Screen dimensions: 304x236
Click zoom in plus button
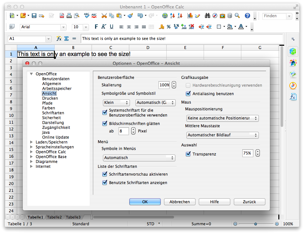point(277,224)
